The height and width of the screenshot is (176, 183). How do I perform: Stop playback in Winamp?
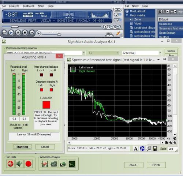pos(25,33)
